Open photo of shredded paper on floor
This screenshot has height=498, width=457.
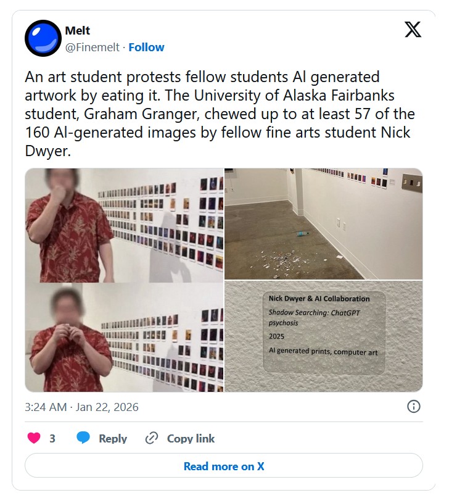pyautogui.click(x=323, y=224)
